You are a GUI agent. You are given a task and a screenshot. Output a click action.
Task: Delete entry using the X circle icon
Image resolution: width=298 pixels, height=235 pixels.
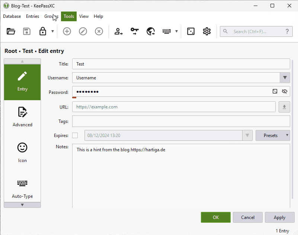pos(99,31)
